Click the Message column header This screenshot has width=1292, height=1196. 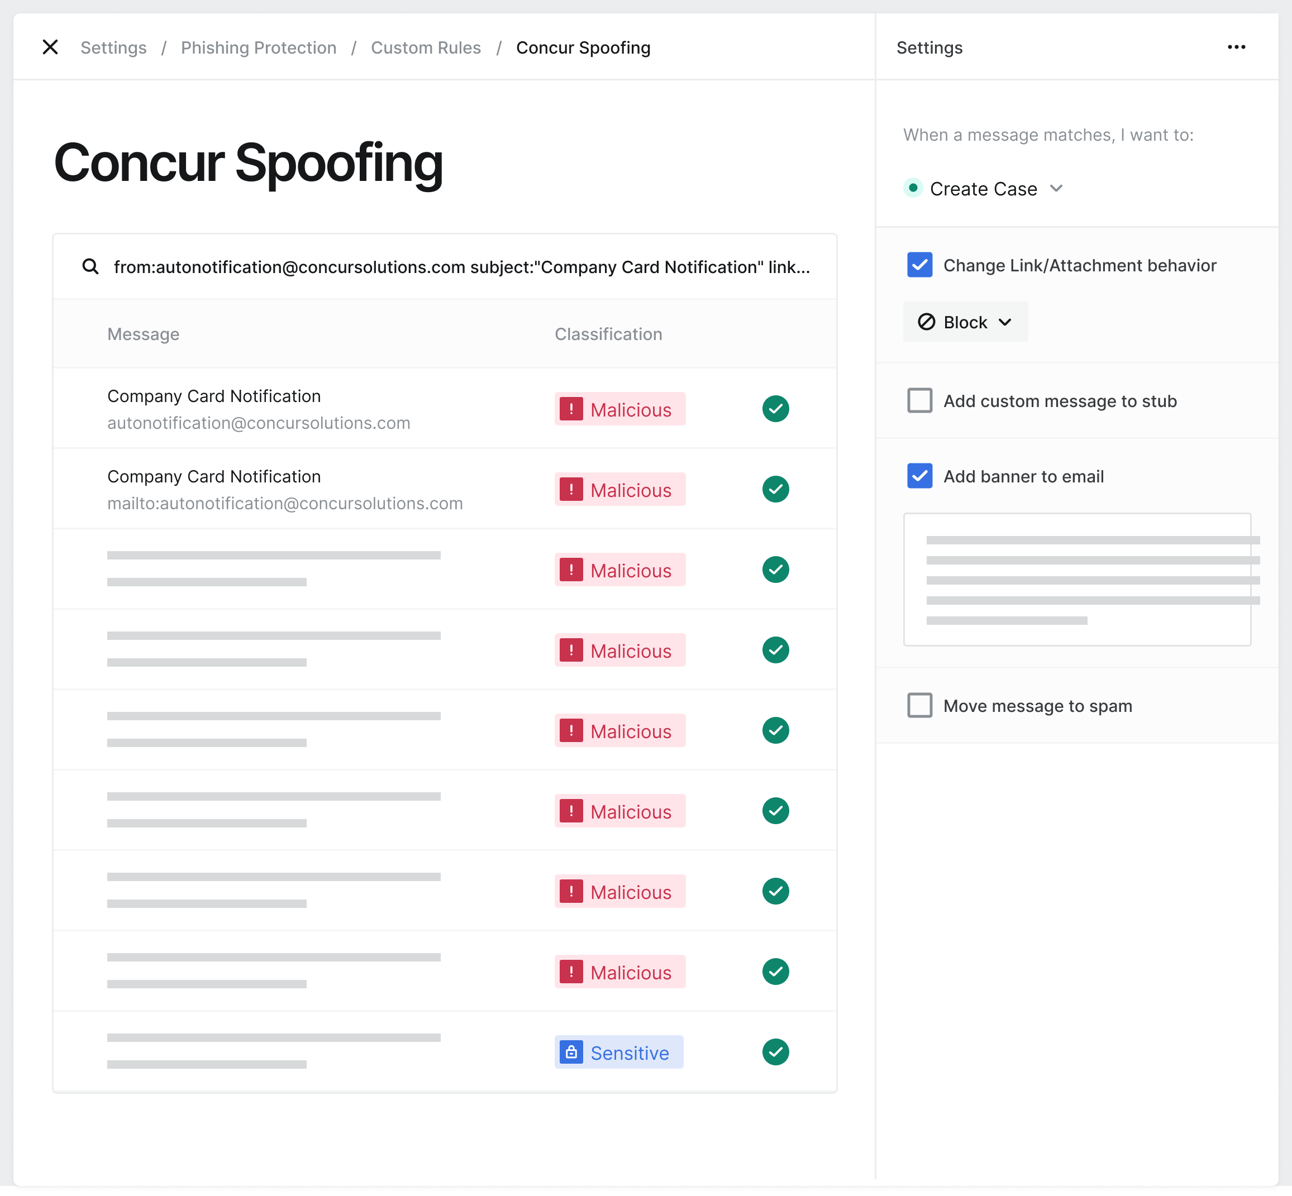[x=143, y=334]
